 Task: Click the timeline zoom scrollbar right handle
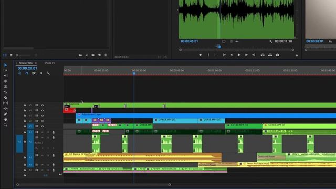coord(170,184)
